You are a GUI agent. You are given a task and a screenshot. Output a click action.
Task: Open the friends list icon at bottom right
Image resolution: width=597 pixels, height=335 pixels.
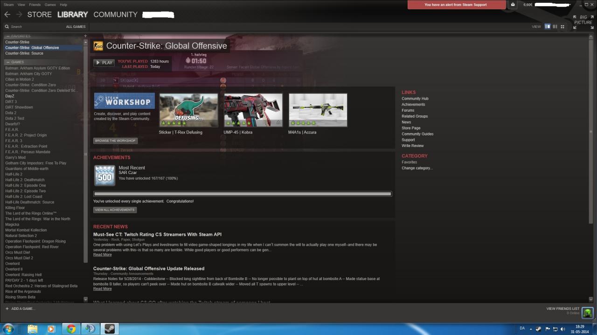587,313
